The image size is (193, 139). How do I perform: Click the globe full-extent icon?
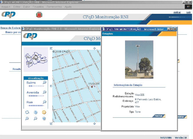click(x=36, y=112)
